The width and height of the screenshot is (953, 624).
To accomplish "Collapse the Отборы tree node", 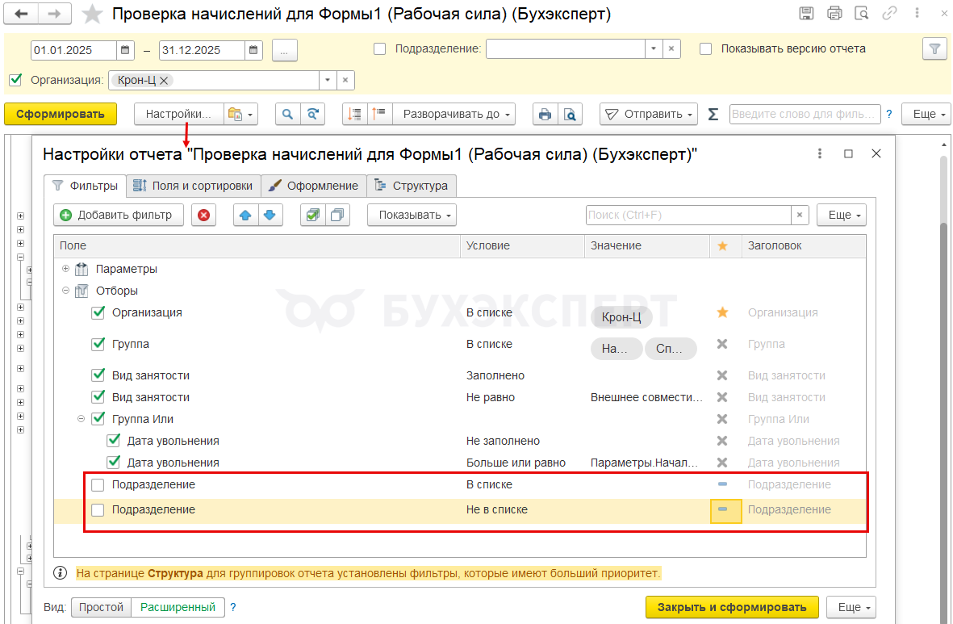I will pos(66,291).
